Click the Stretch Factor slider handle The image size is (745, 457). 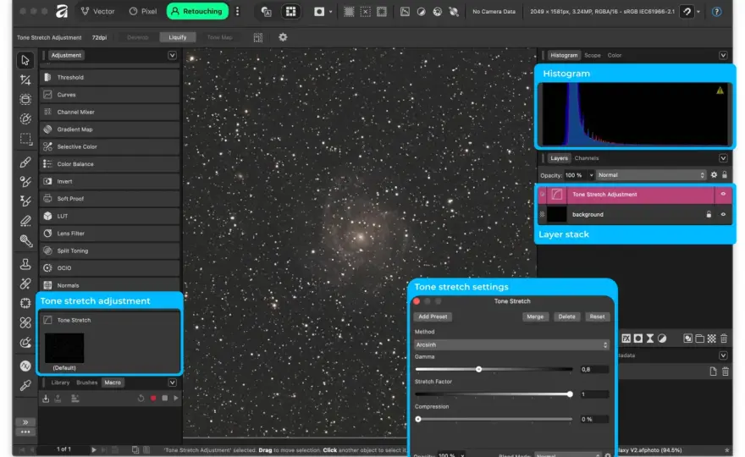[570, 394]
